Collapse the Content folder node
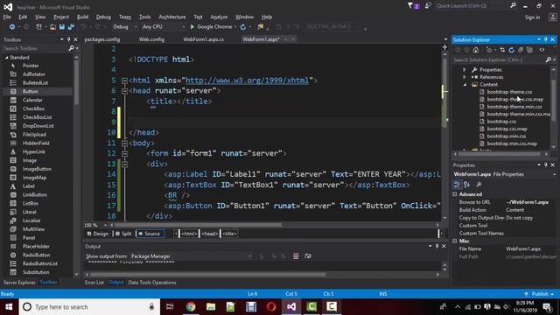This screenshot has height=315, width=560. pyautogui.click(x=465, y=85)
